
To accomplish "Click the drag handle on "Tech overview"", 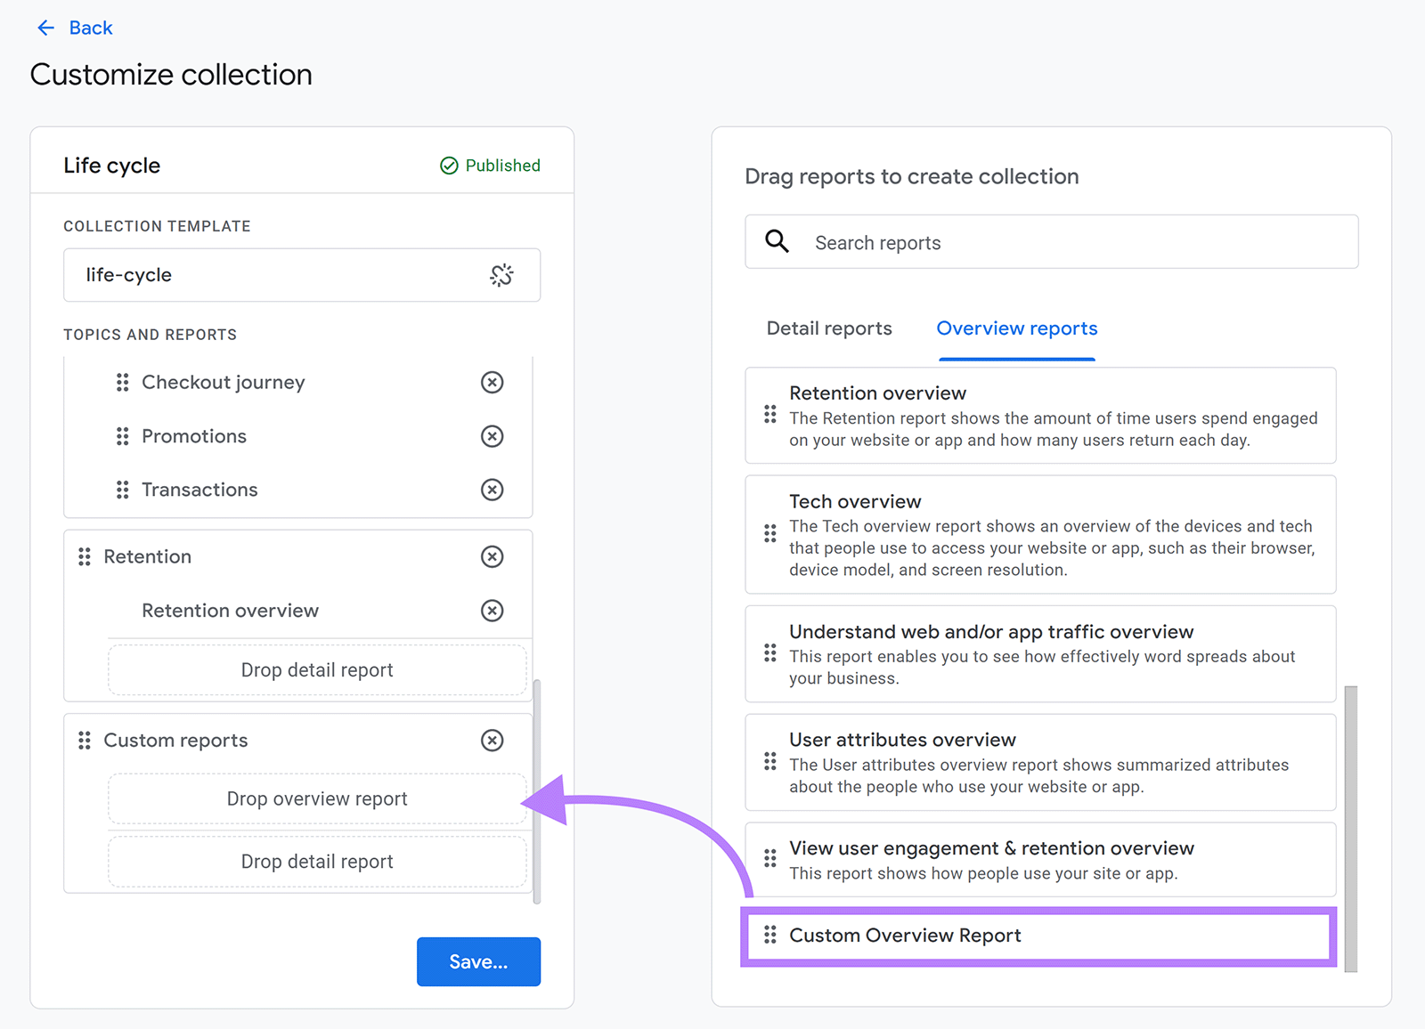I will coord(770,534).
